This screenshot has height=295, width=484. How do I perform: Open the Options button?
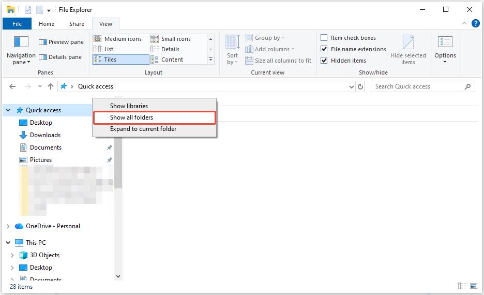click(x=445, y=50)
